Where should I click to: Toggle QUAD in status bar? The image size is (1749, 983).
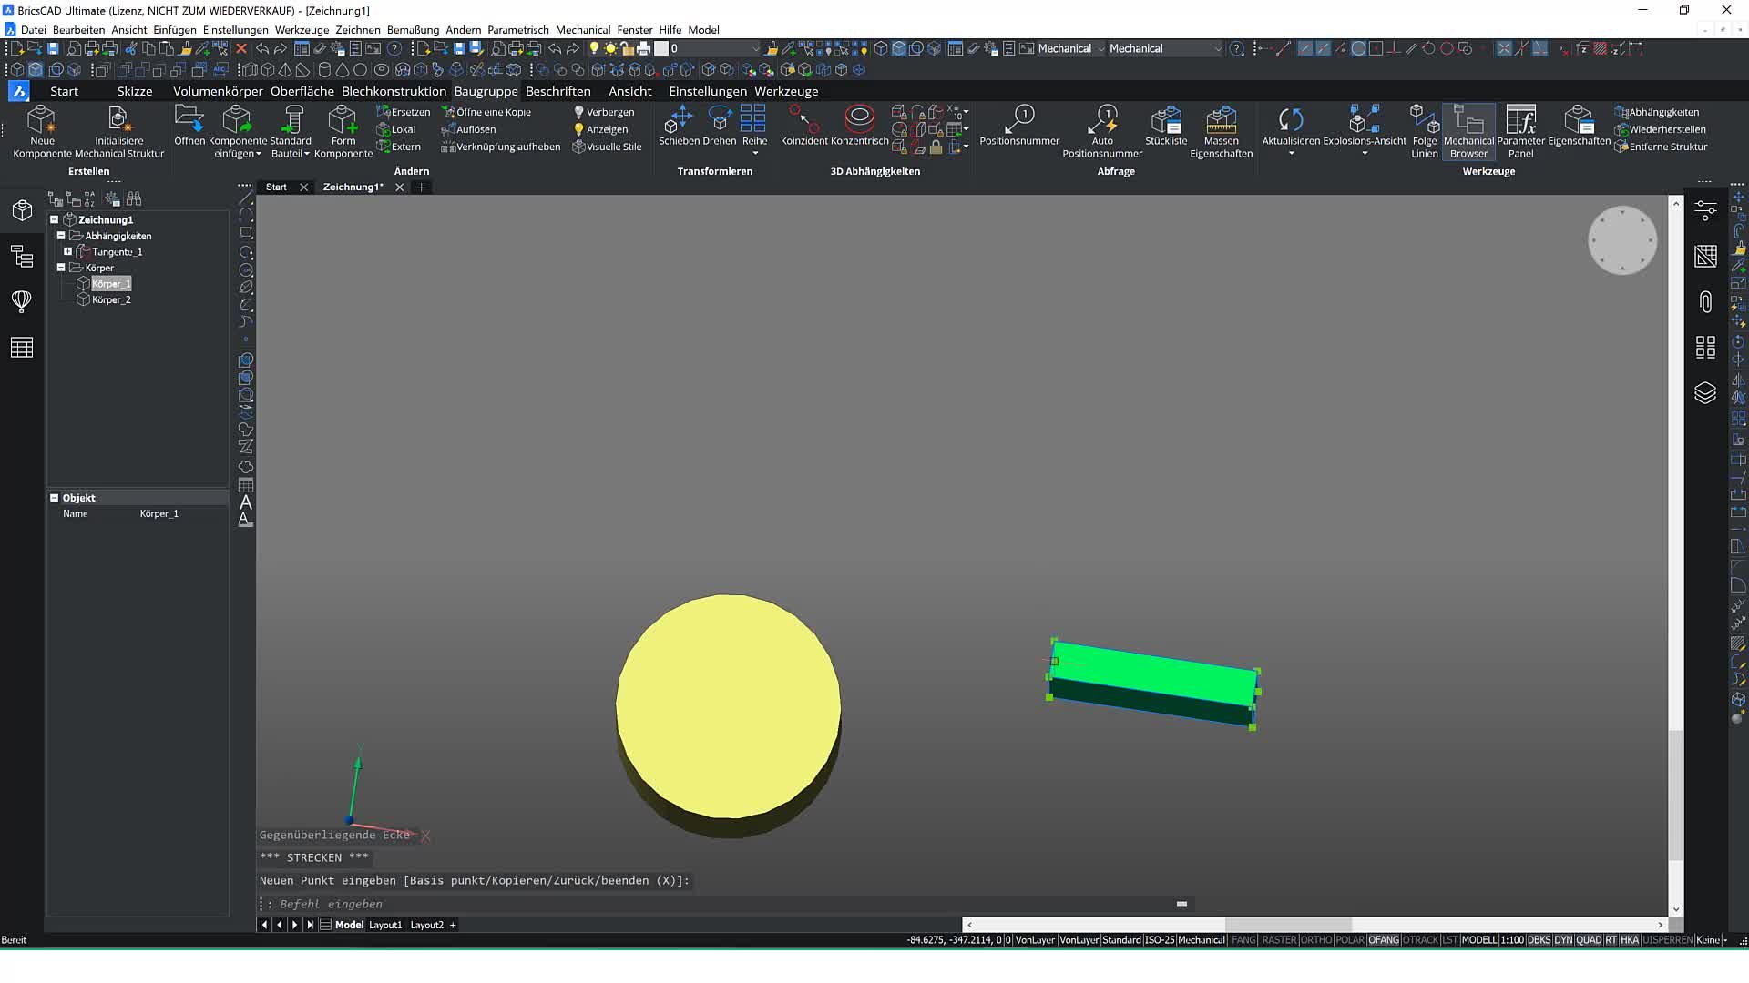pyautogui.click(x=1589, y=940)
